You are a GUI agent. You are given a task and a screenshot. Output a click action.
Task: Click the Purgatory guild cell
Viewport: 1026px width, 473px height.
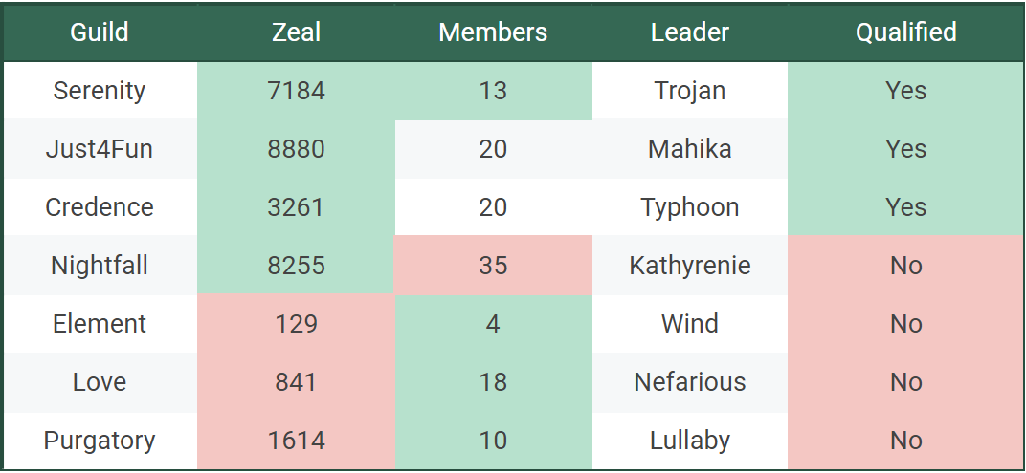(100, 441)
